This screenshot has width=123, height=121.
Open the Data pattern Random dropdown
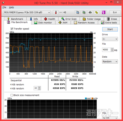click(110, 62)
